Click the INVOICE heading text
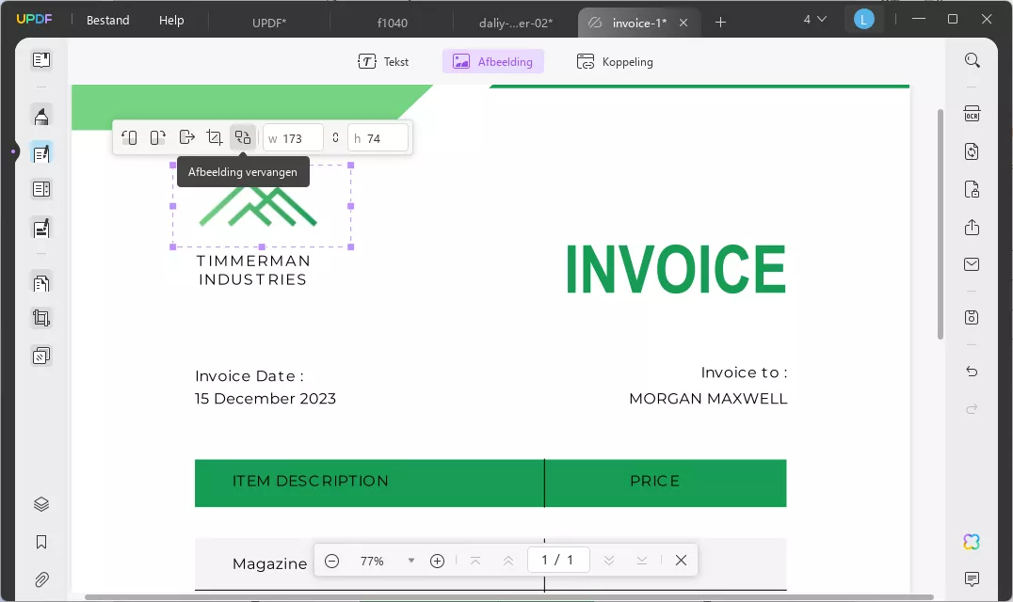1013x602 pixels. coord(676,269)
